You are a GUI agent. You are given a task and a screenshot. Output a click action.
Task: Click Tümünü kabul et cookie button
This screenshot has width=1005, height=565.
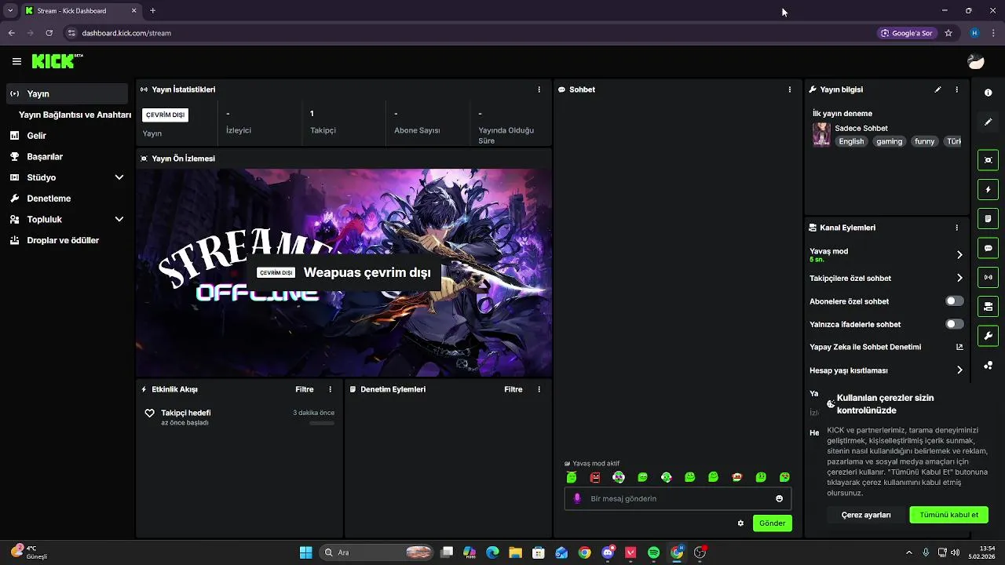(x=948, y=515)
